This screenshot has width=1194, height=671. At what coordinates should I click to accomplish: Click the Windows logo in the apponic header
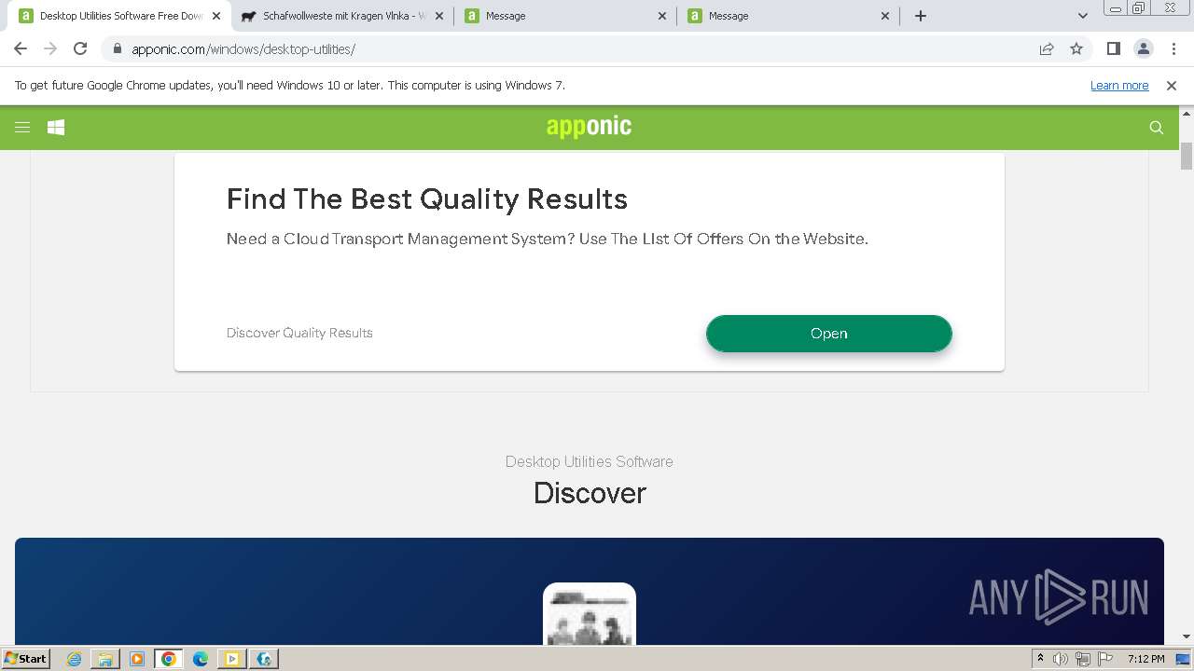[x=56, y=128]
